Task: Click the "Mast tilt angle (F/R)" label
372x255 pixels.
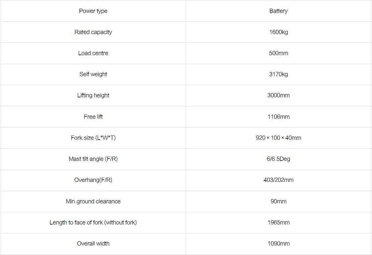Action: coord(93,159)
